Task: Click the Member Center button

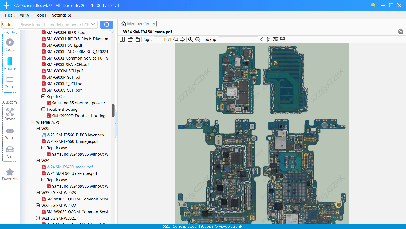Action: click(138, 24)
